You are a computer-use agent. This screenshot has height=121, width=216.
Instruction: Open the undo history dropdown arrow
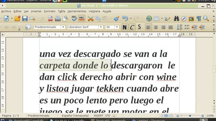(x=131, y=18)
